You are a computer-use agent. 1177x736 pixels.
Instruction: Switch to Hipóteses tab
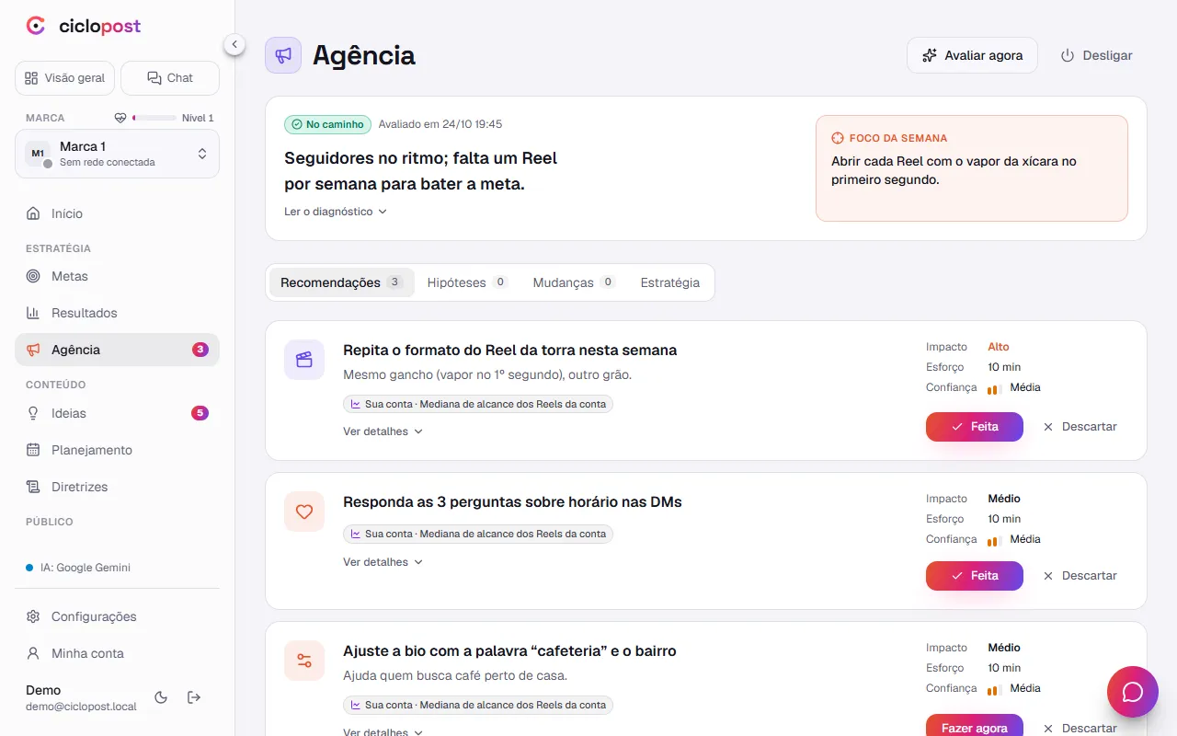coord(467,282)
